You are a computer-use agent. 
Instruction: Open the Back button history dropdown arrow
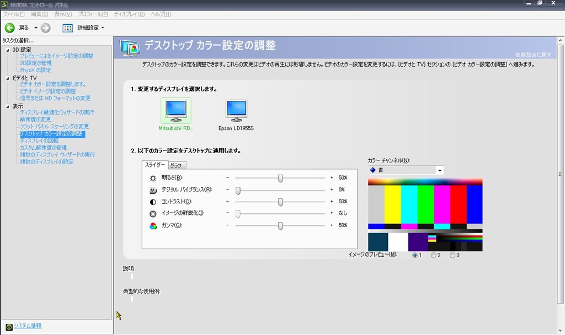36,28
